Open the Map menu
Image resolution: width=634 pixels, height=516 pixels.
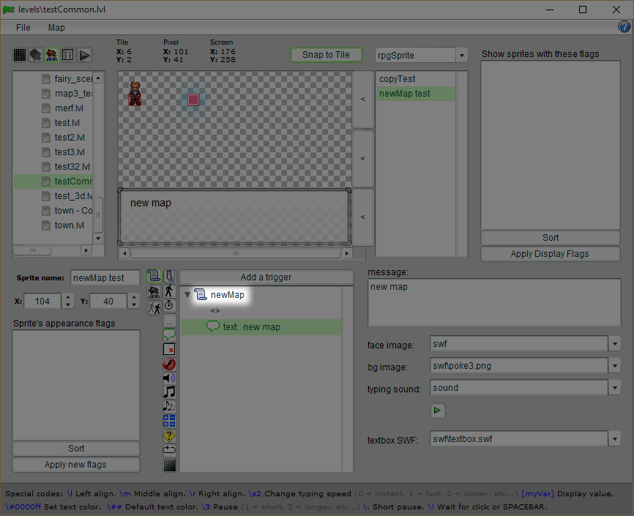click(x=56, y=27)
